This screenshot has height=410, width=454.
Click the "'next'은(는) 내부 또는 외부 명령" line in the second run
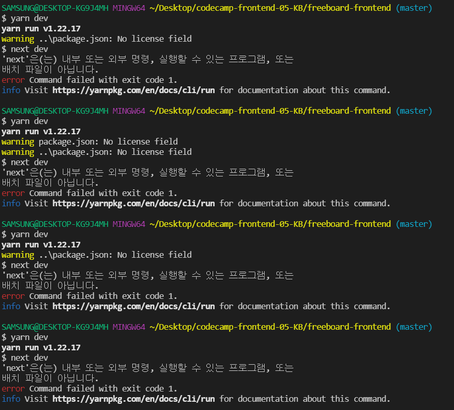(148, 173)
